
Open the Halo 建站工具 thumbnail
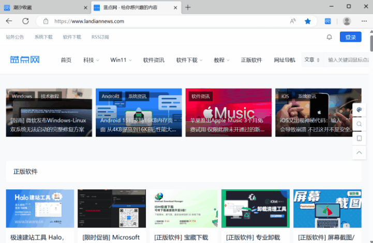(40, 208)
